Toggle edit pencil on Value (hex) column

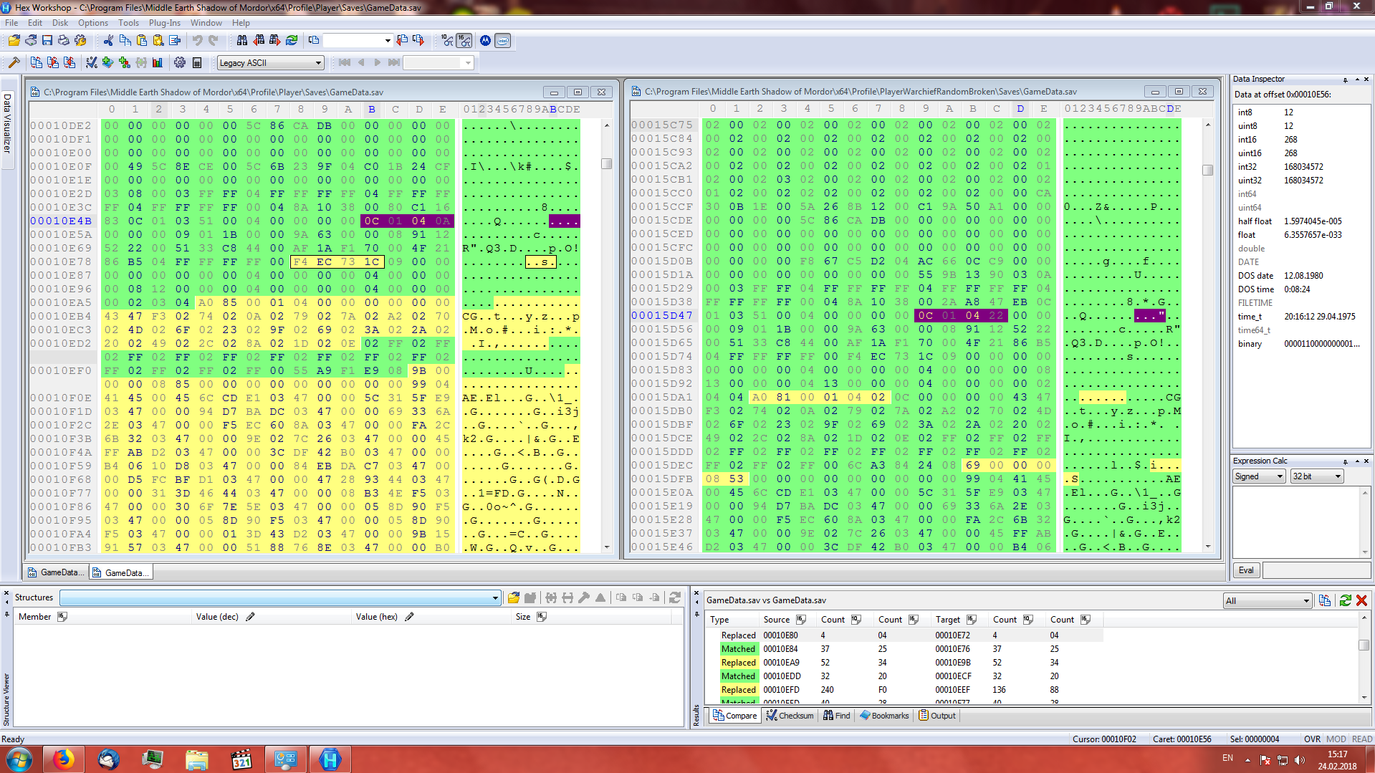[x=409, y=617]
